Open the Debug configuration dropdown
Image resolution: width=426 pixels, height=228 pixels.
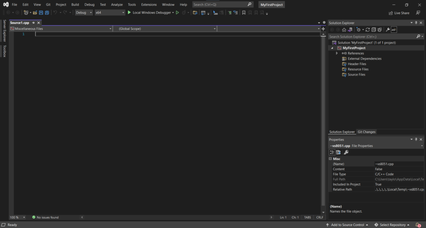[x=84, y=13]
